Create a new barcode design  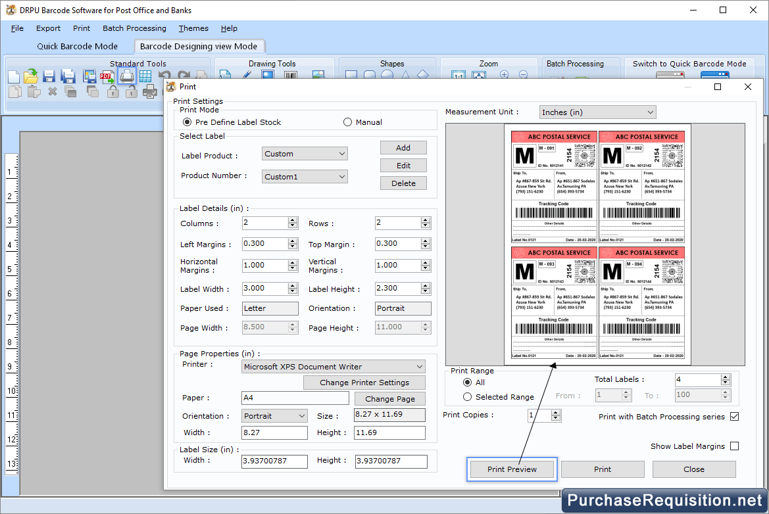[x=14, y=76]
